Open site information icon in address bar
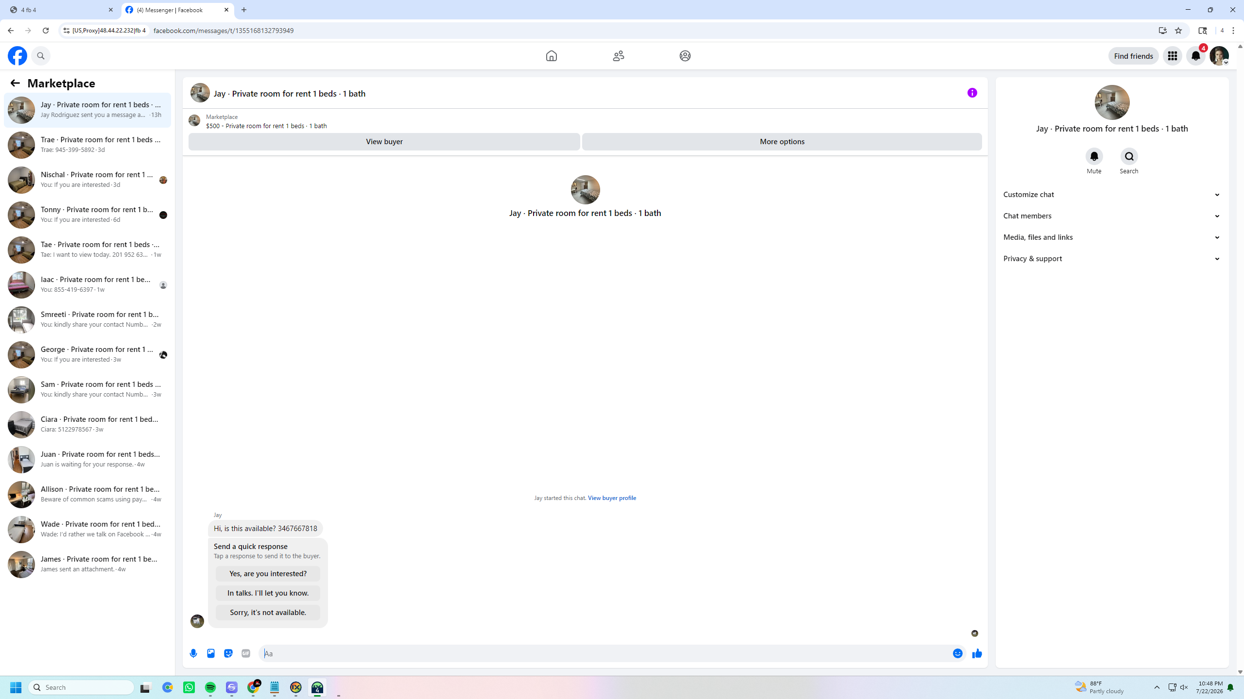The image size is (1244, 699). (67, 31)
